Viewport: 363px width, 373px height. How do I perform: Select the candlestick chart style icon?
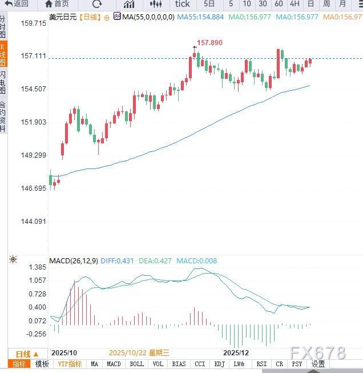(157, 4)
